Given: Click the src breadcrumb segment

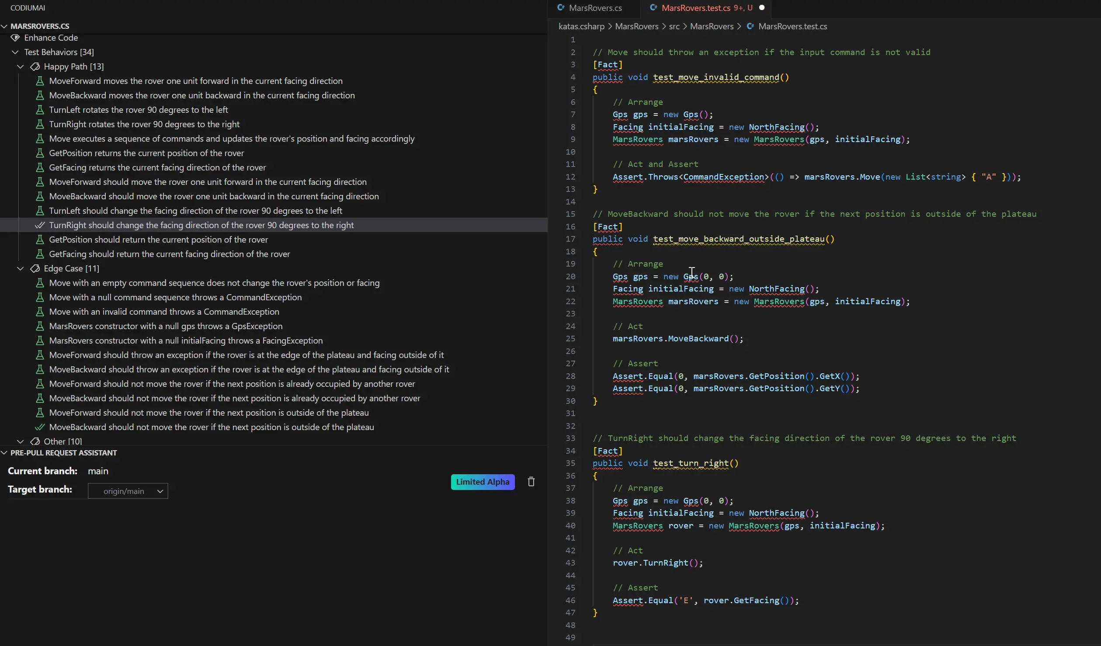Looking at the screenshot, I should [674, 26].
